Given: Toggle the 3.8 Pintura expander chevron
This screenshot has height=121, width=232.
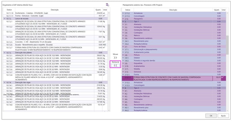Looking at the screenshot, I should coord(123,55).
